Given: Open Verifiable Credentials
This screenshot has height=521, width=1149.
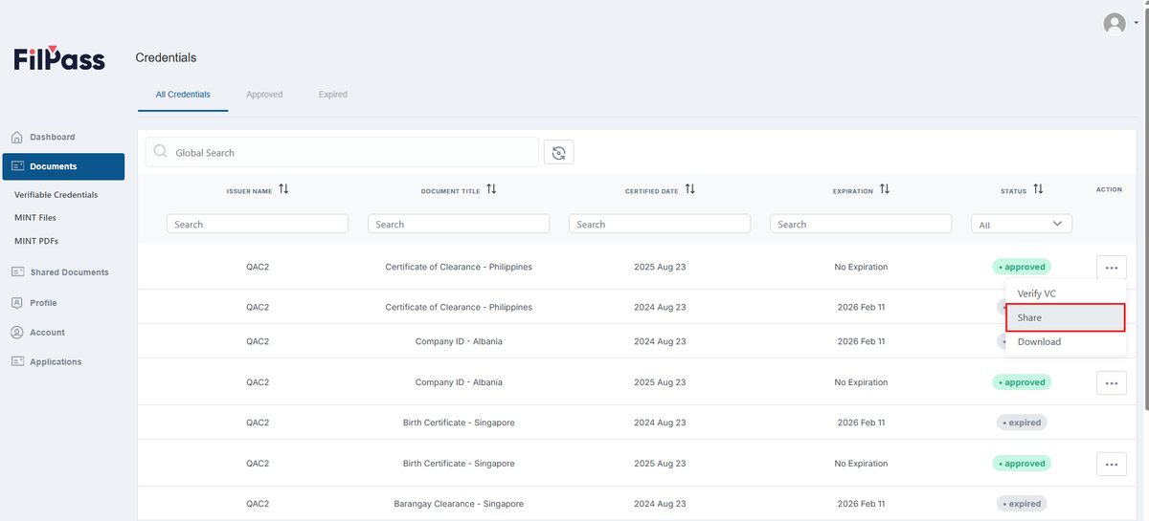Looking at the screenshot, I should click(56, 195).
